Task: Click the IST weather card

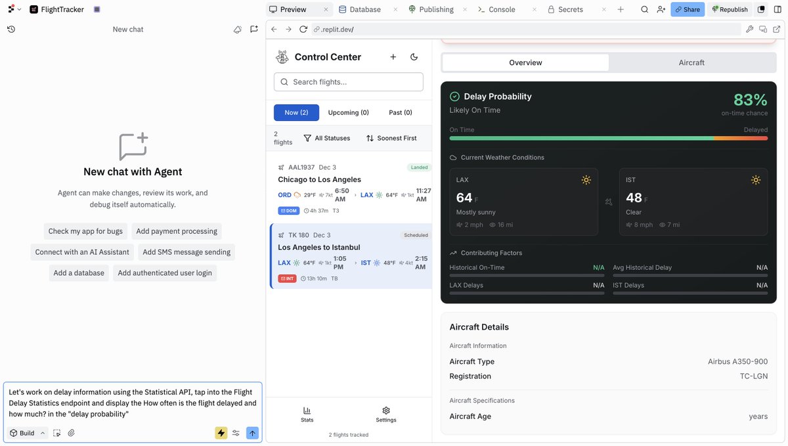Action: 693,202
